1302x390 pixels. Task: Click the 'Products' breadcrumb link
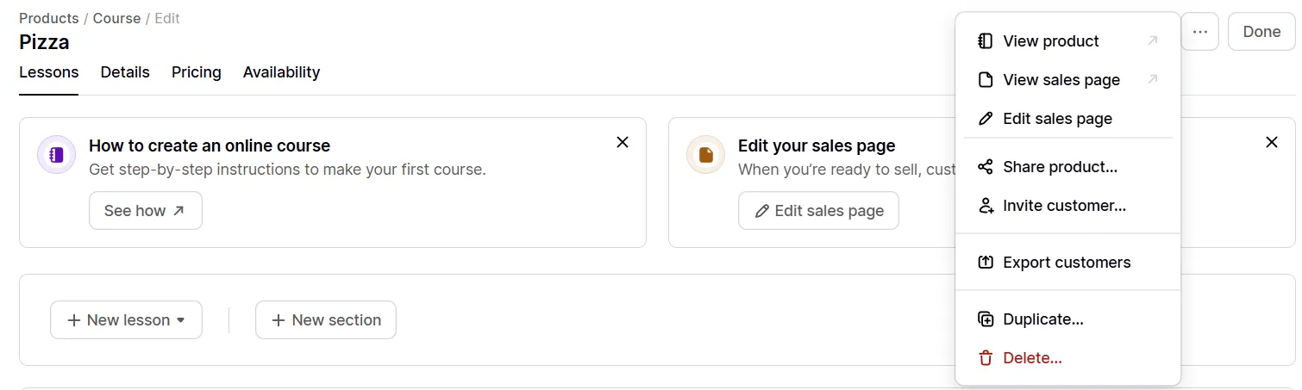[x=48, y=18]
